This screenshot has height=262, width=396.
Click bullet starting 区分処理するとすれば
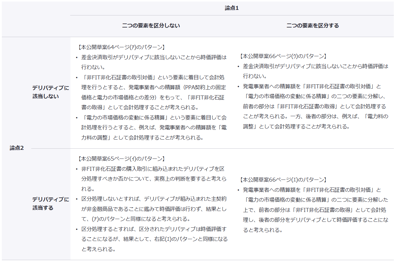point(154,239)
